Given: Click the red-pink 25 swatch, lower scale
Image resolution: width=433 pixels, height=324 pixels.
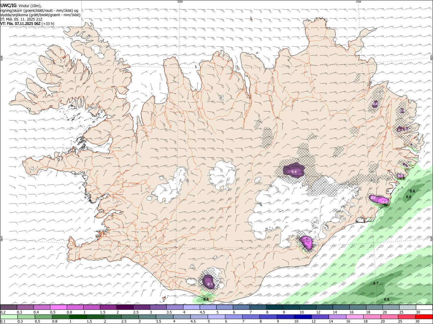Looking at the screenshot, I should pos(406,317).
